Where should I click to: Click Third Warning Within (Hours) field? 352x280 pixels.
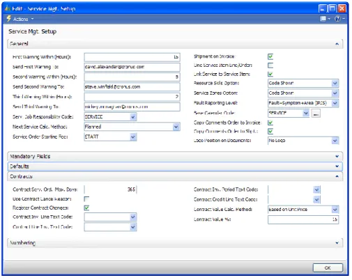tap(132, 97)
